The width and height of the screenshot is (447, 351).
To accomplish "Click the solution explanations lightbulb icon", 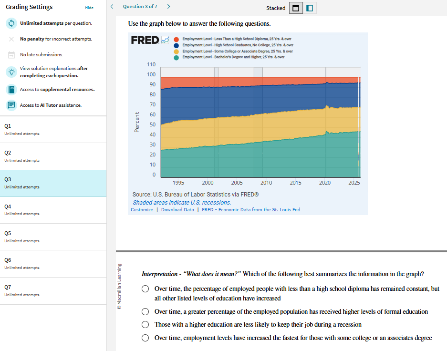I will click(x=11, y=72).
